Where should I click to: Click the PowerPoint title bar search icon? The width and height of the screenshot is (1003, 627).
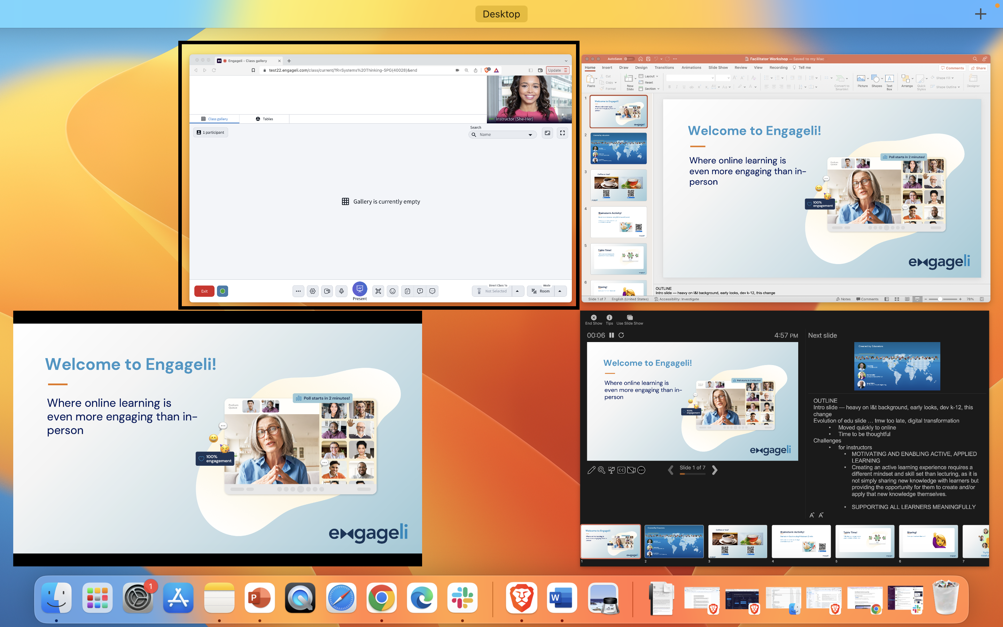coord(975,59)
